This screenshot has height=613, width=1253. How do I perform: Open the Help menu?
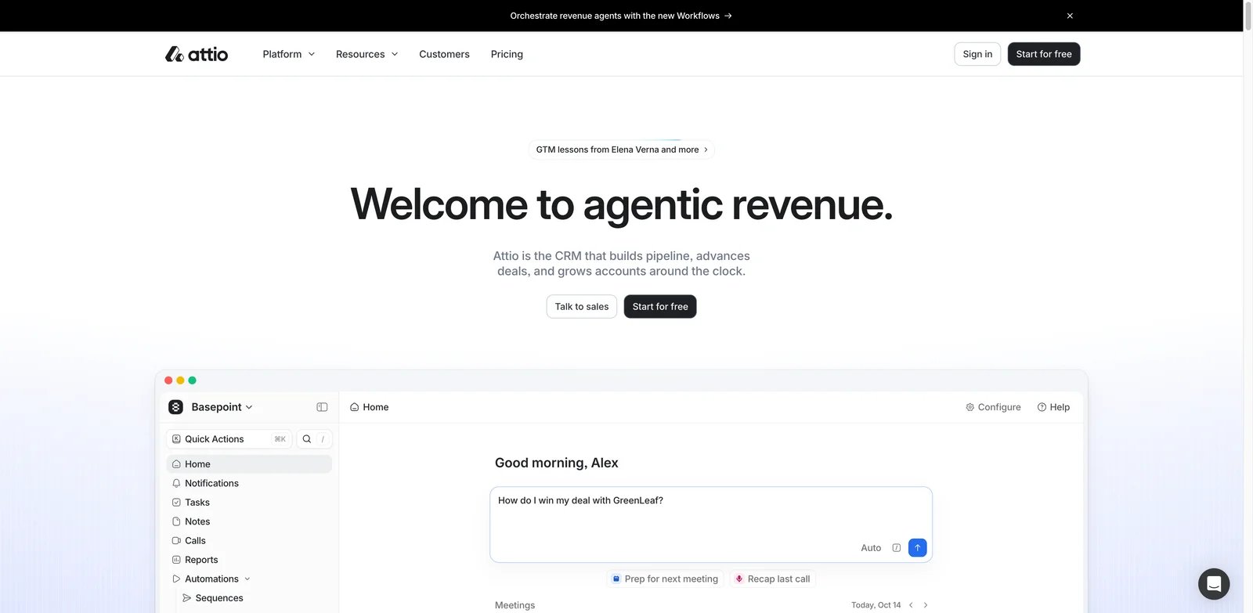tap(1053, 407)
